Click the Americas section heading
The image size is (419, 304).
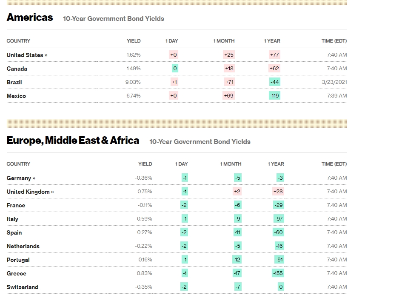(30, 17)
